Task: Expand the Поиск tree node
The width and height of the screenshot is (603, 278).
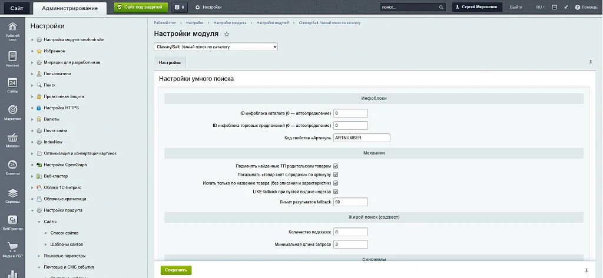Action: coord(33,85)
